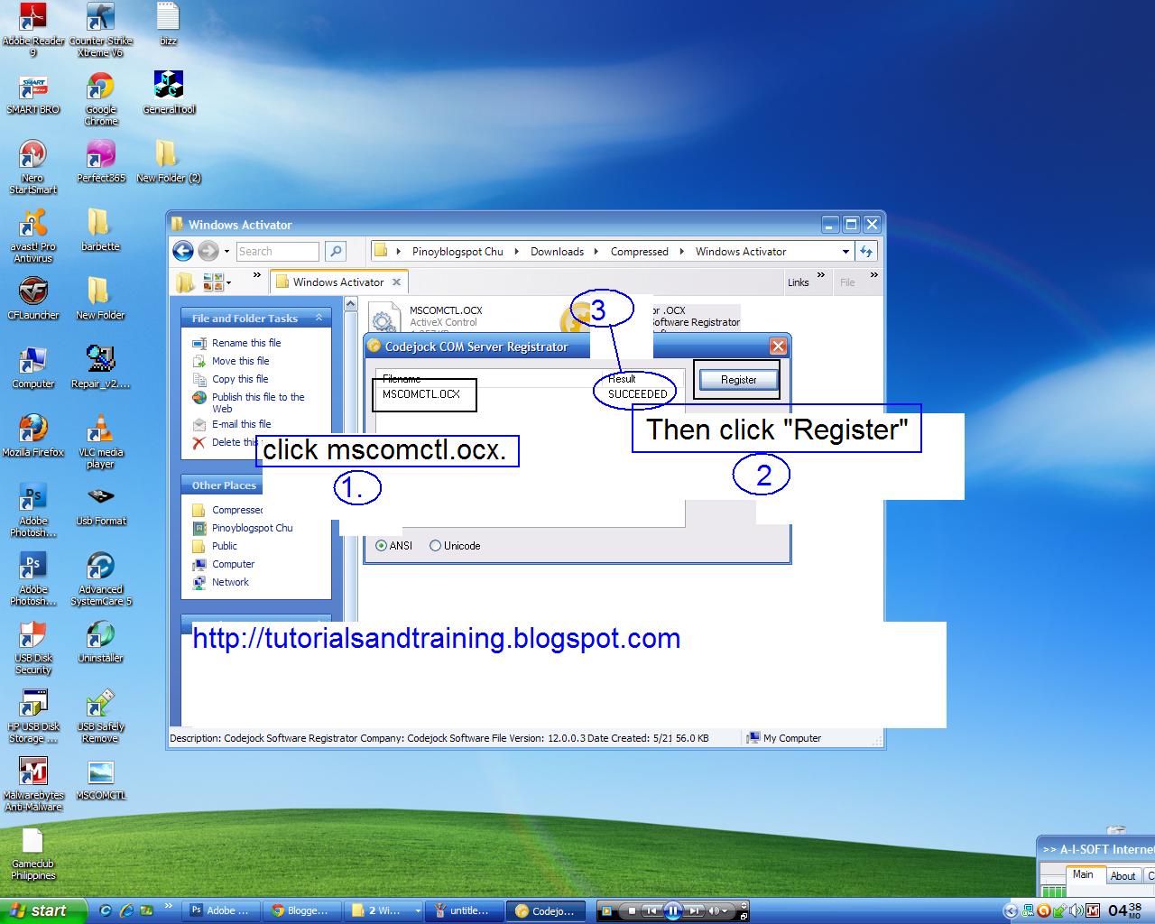Open Gamedub Philippines desktop file
The image size is (1155, 924).
click(33, 854)
